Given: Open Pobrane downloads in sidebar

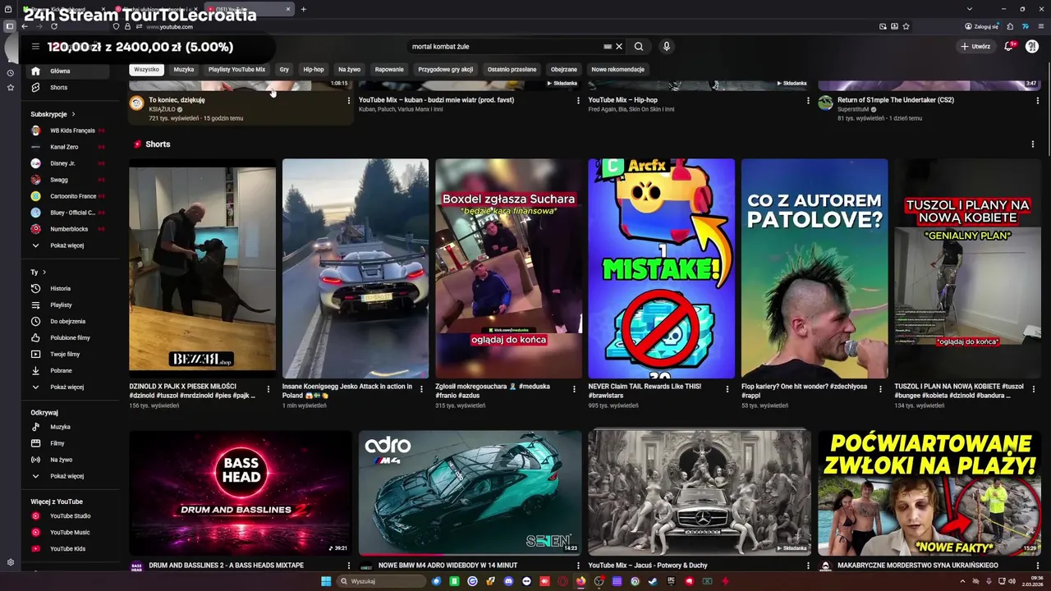Looking at the screenshot, I should 69,371.
